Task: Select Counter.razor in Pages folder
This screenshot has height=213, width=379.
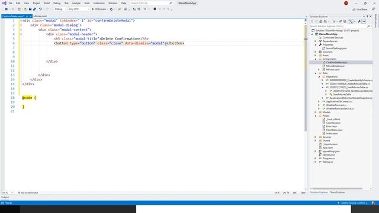Action: tap(333, 123)
